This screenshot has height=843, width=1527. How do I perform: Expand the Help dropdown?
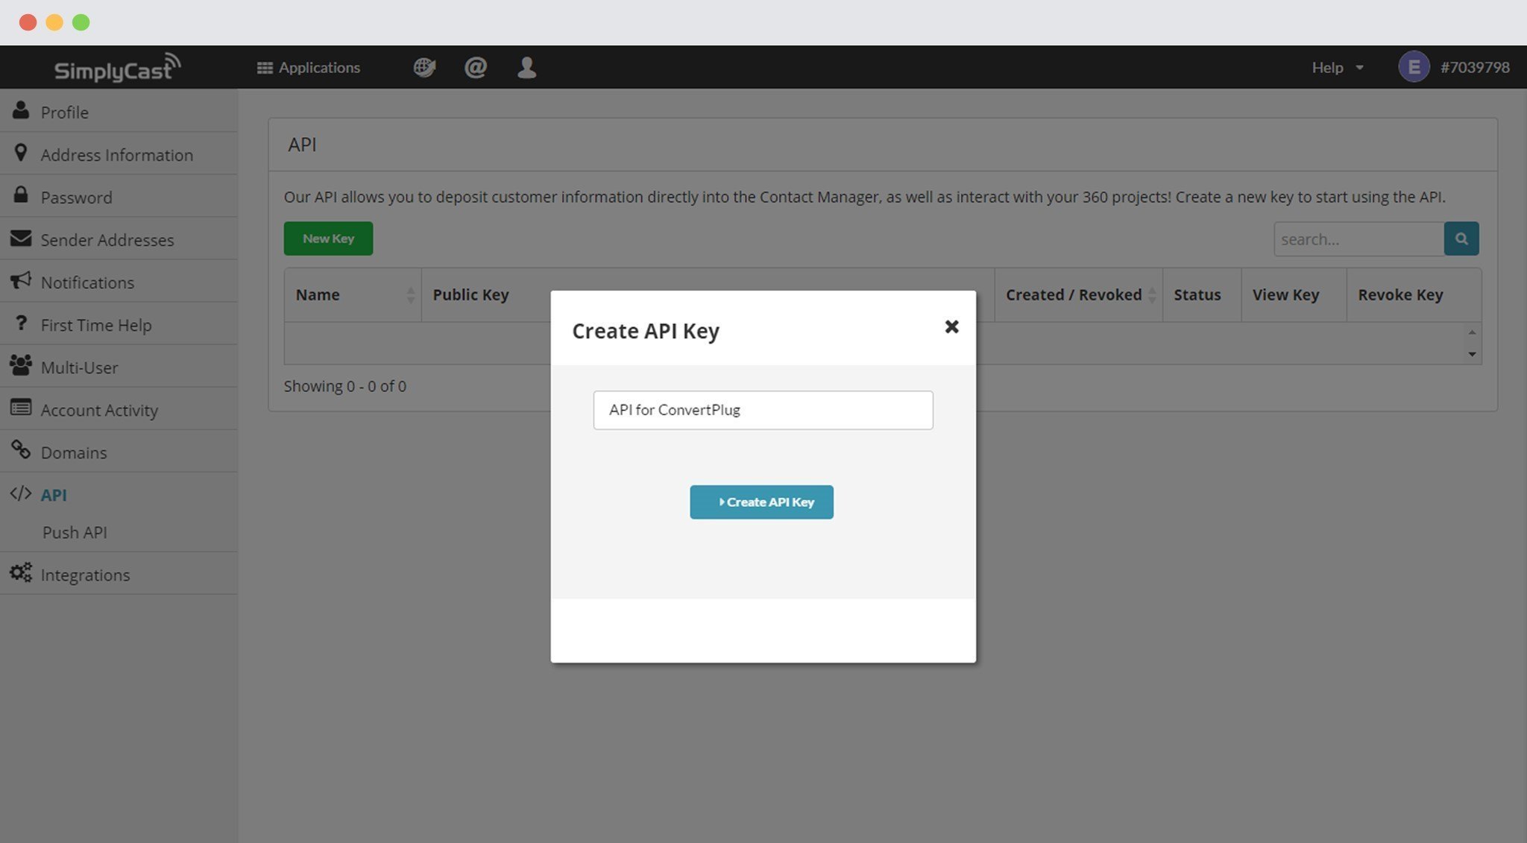click(x=1338, y=68)
